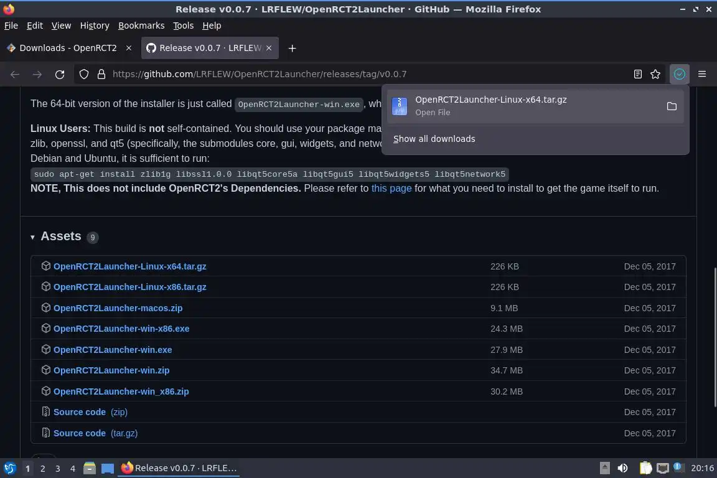Click Show all downloads
The height and width of the screenshot is (478, 717).
(434, 139)
